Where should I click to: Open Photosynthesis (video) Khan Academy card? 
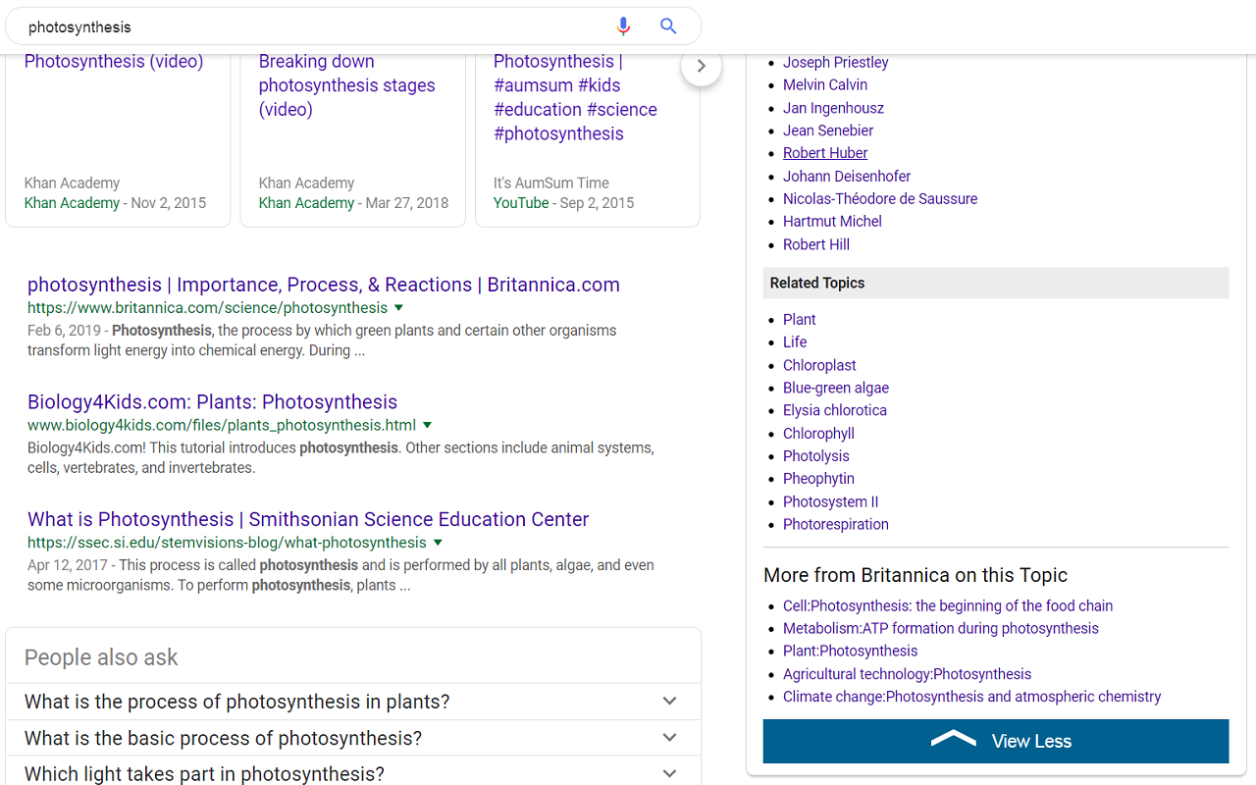(114, 62)
